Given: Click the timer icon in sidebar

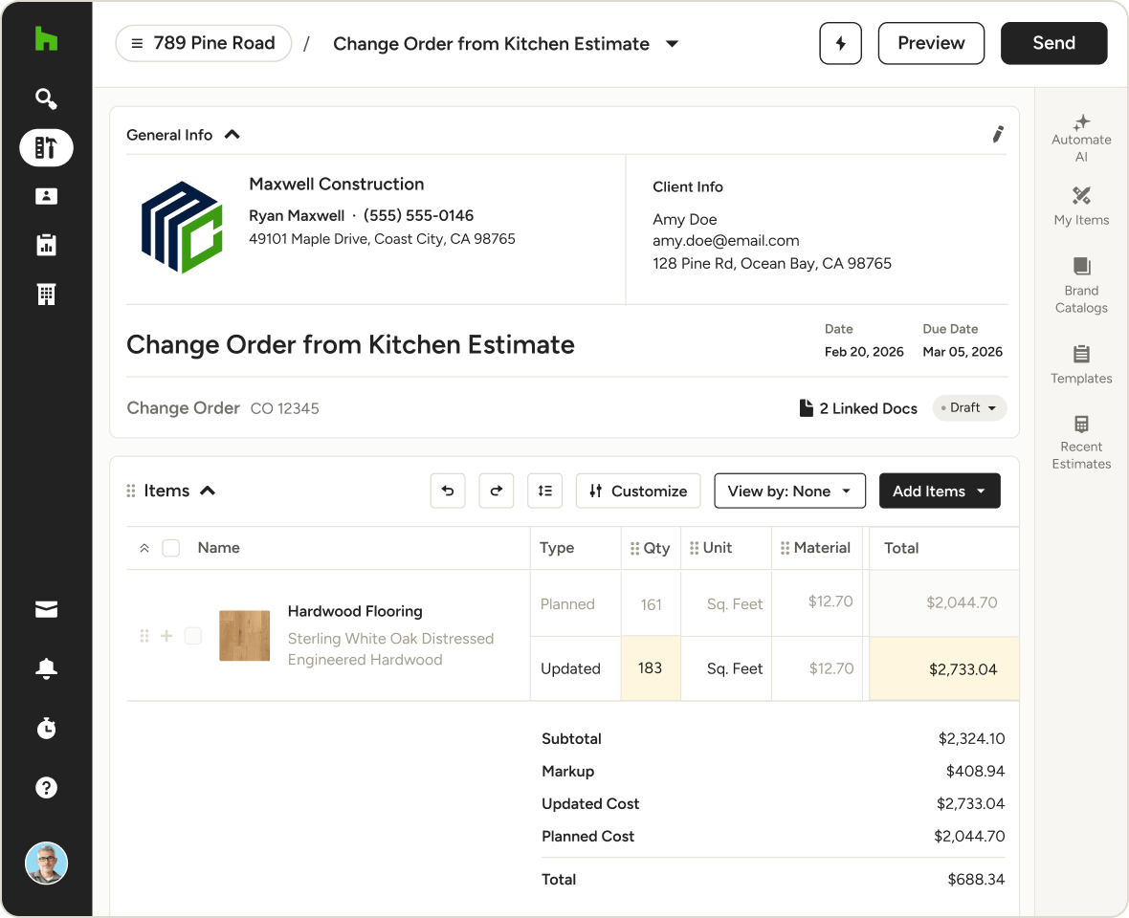Looking at the screenshot, I should (x=46, y=729).
